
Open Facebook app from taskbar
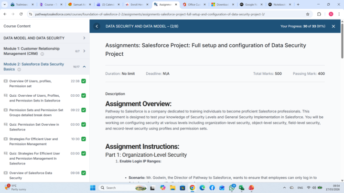[212, 188]
